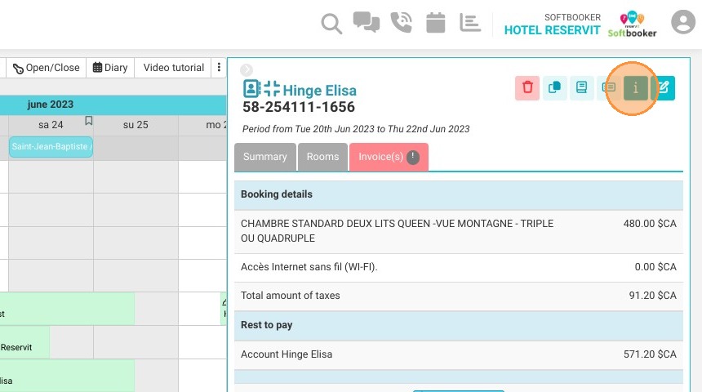The width and height of the screenshot is (702, 392).
Task: Click the bookmark icon on sa 24
Action: coord(89,121)
